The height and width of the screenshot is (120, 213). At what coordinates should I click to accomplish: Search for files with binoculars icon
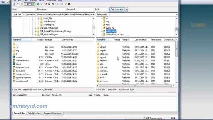click(x=69, y=4)
